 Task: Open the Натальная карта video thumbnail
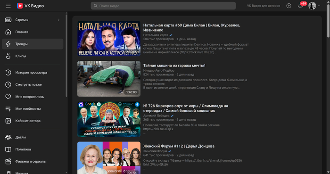coord(109,39)
